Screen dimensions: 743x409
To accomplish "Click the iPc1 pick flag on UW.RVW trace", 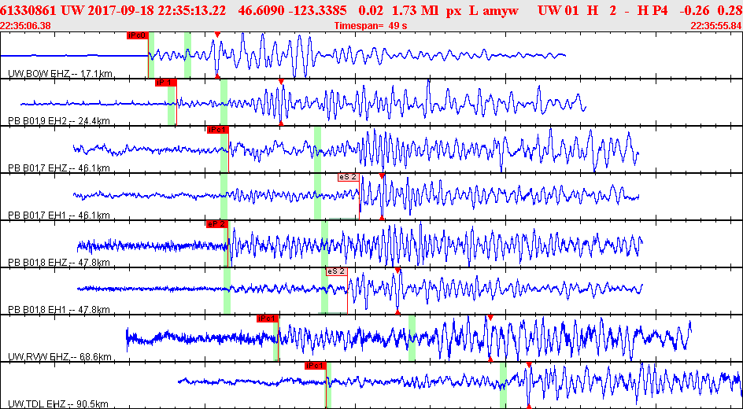I will pos(268,319).
